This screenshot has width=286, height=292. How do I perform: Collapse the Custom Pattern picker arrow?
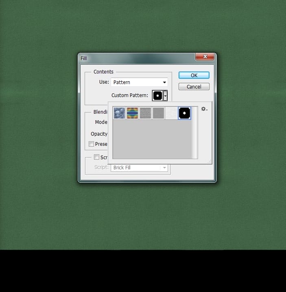click(165, 96)
